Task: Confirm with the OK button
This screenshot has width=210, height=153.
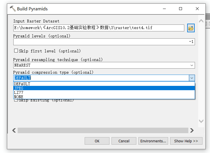Action: pyautogui.click(x=97, y=141)
